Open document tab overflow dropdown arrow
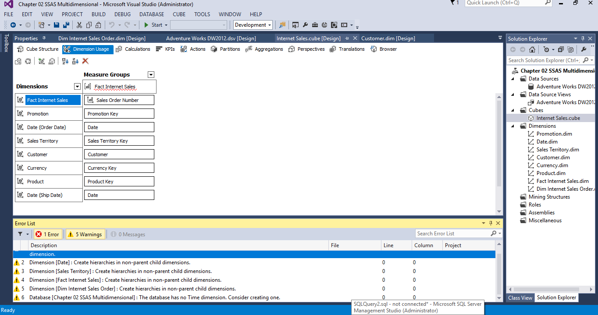Screen dimensions: 598x315 tap(500, 38)
